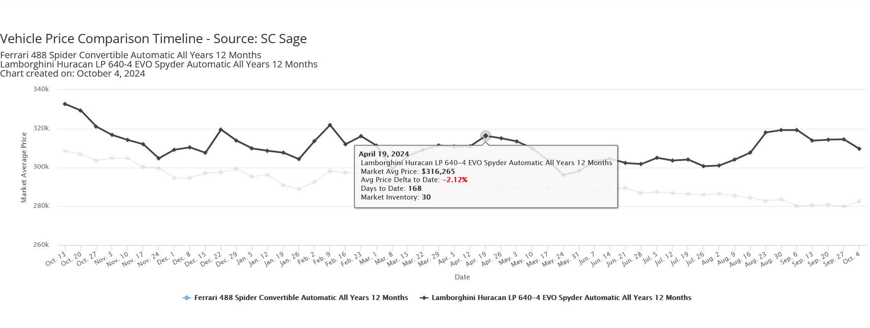Viewport: 870px width, 328px height.
Task: Click the blue Ferrari legend marker icon
Action: click(x=187, y=298)
